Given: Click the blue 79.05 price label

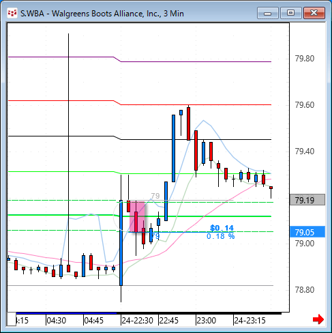Looking at the screenshot, I should click(x=307, y=232).
